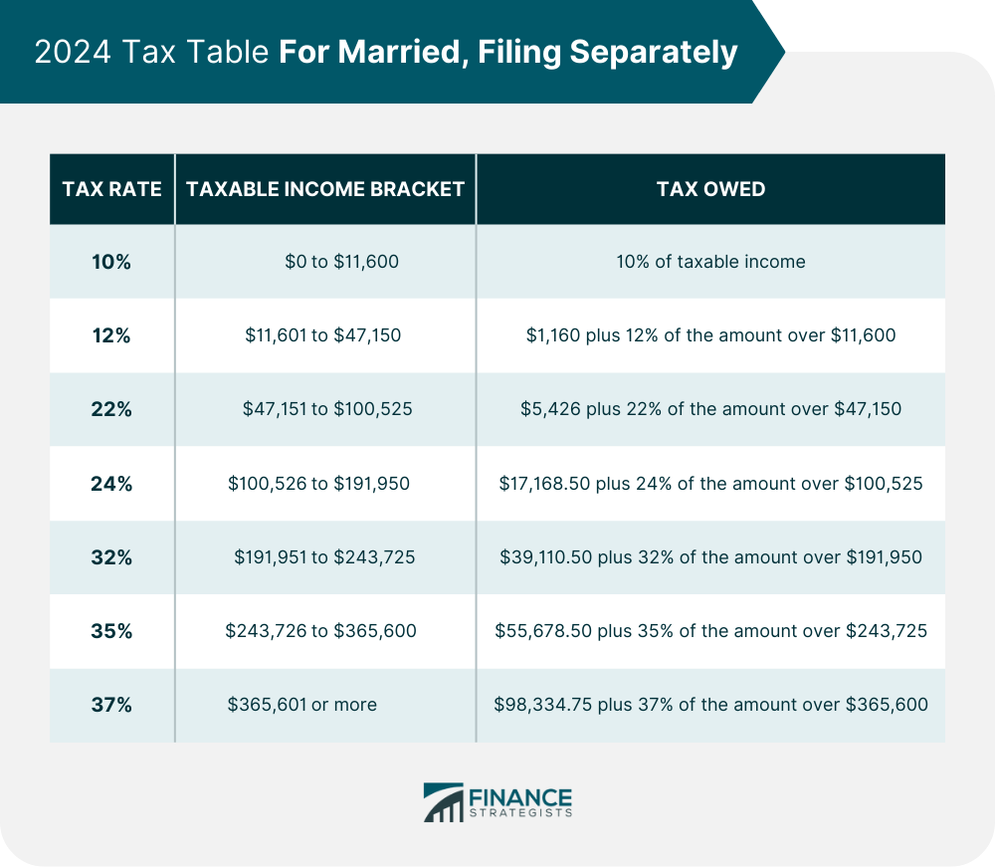Select the 22% tax rate cell

point(111,410)
